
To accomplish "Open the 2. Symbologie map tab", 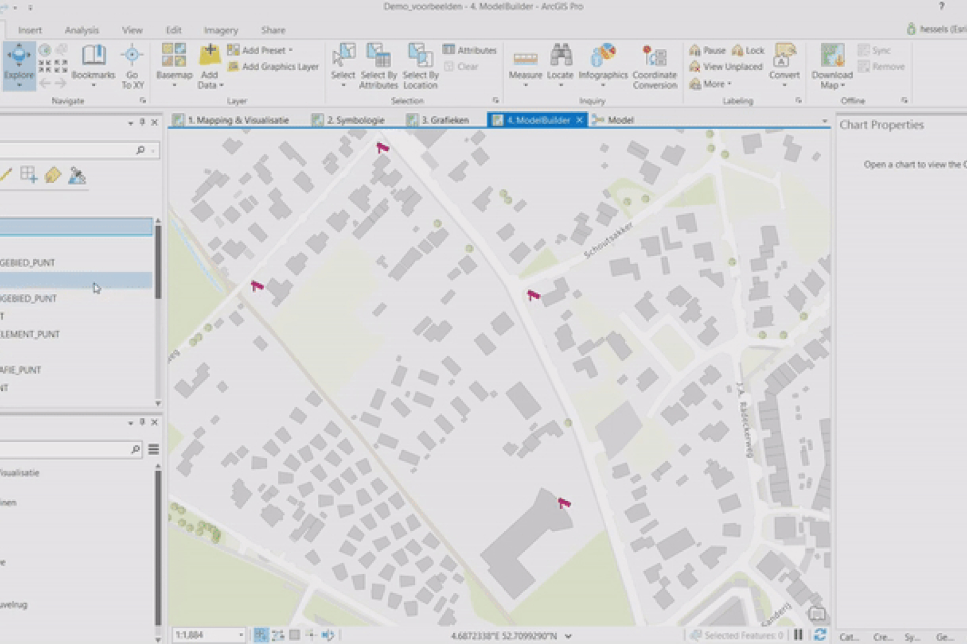I will tap(349, 120).
